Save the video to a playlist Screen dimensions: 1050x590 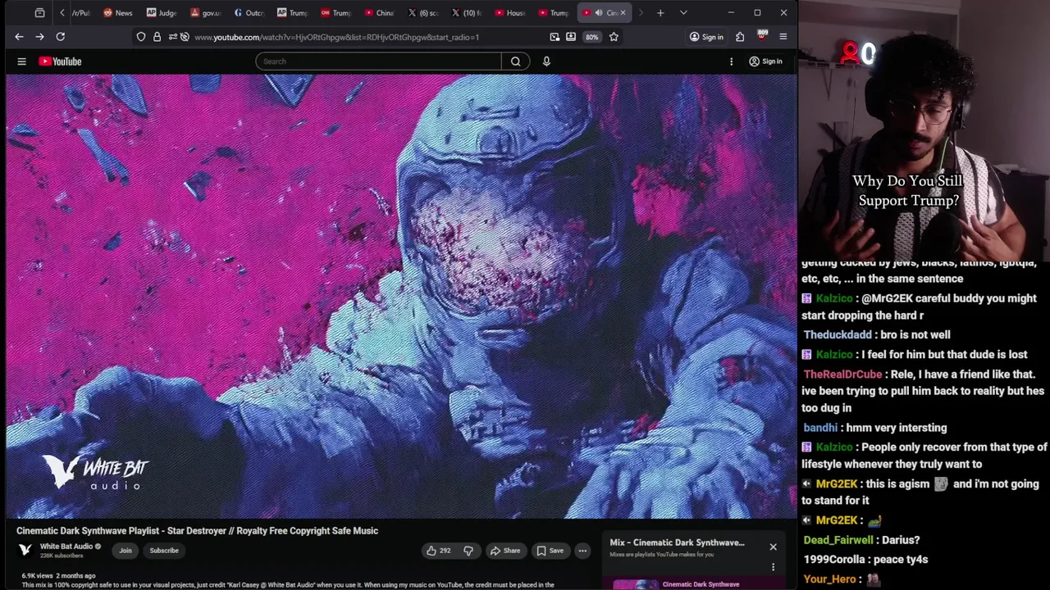pos(550,551)
